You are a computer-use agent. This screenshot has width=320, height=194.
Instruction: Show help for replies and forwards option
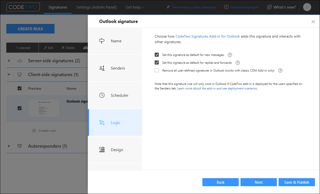pos(238,63)
